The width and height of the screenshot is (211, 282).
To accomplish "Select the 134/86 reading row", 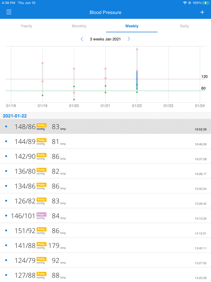I will (105, 186).
